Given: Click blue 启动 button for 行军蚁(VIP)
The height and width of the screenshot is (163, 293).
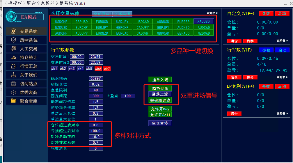Looking at the screenshot, I should [x=282, y=50].
